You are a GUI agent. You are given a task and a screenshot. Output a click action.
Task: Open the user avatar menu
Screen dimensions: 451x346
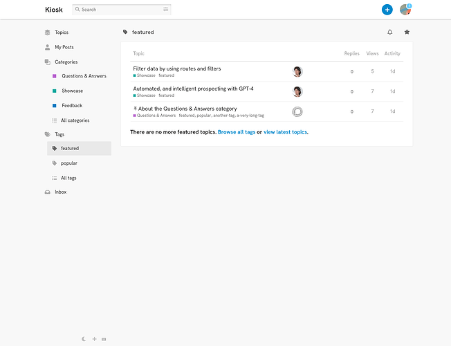pyautogui.click(x=405, y=10)
